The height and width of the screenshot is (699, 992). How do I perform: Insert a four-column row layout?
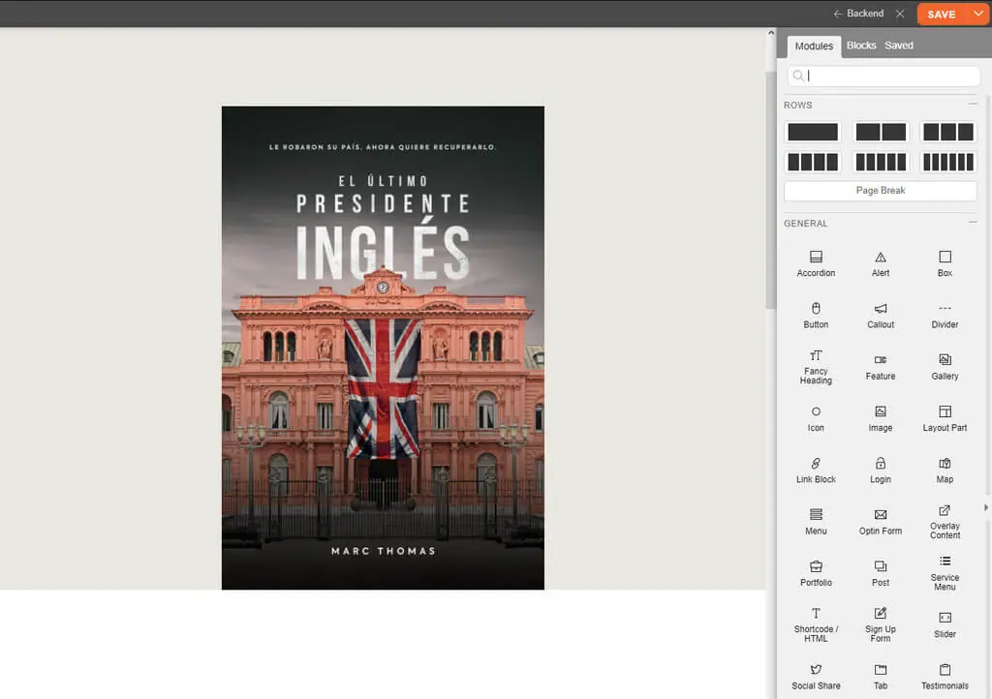coord(813,162)
